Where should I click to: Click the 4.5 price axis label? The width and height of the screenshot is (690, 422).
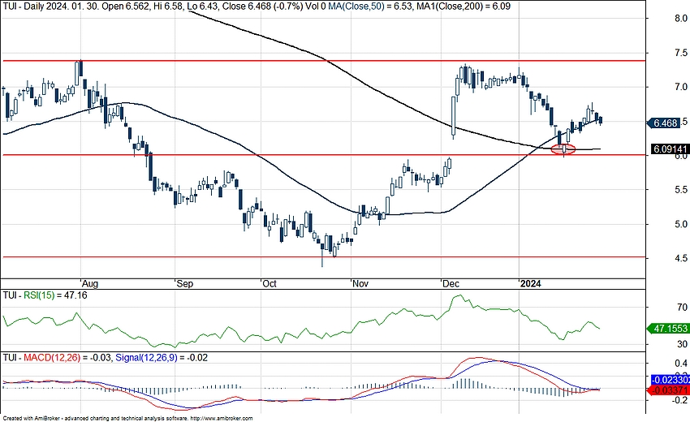pos(681,258)
